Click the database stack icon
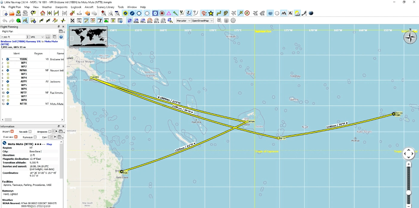The height and width of the screenshot is (208, 419). coord(226,21)
